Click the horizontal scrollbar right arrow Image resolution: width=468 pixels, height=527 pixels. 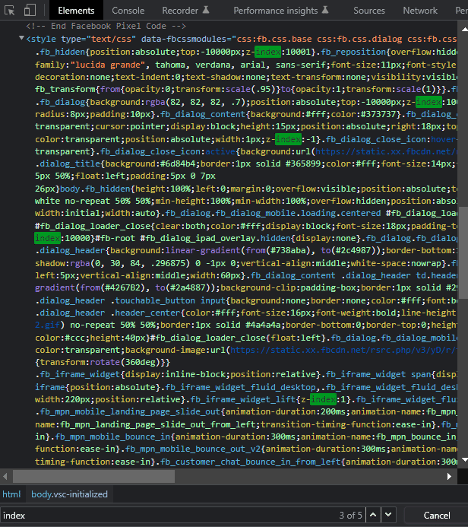[x=449, y=476]
